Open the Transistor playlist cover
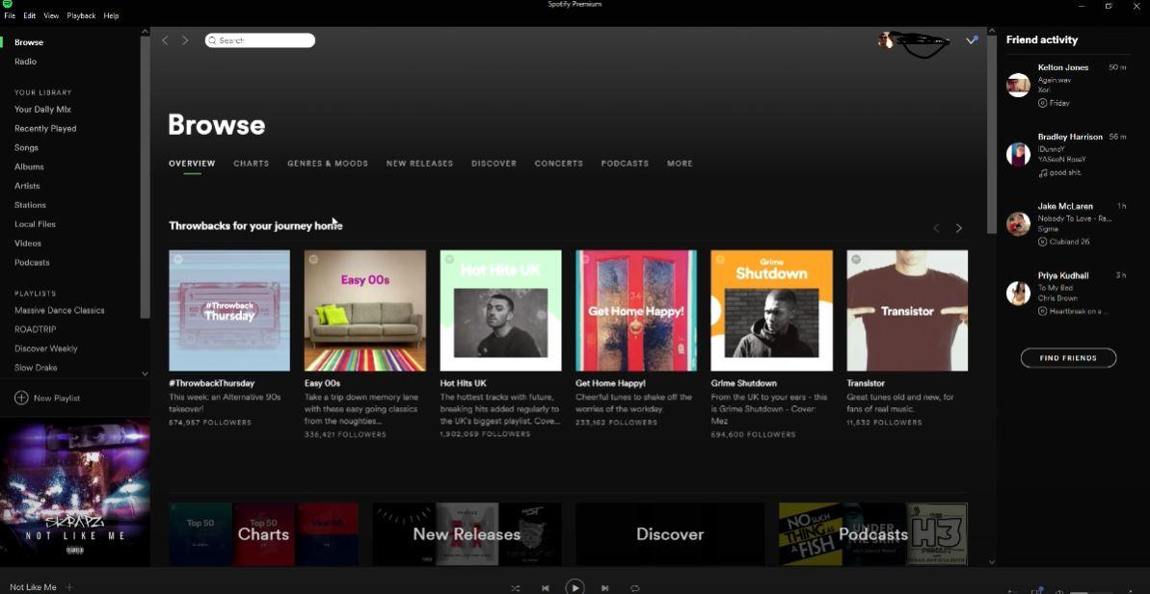The image size is (1150, 594). (x=907, y=311)
